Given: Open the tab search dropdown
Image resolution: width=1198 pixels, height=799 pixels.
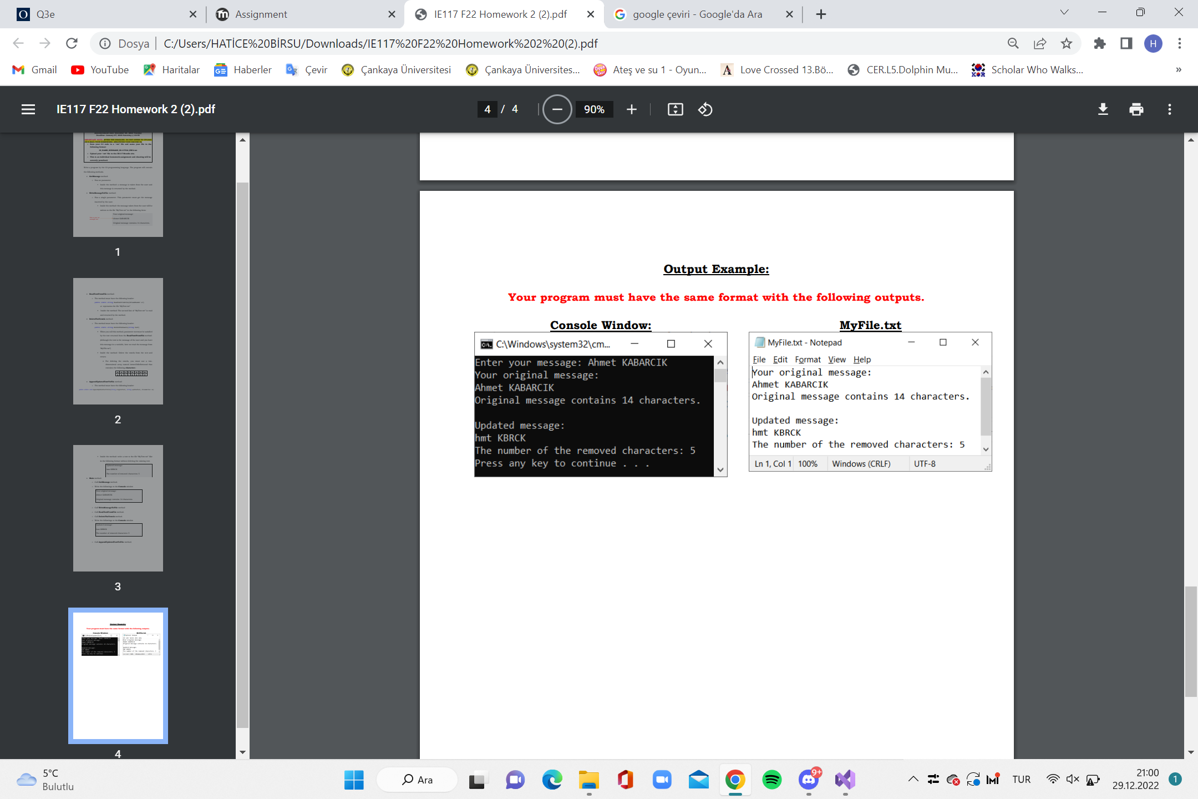Looking at the screenshot, I should click(x=1064, y=13).
